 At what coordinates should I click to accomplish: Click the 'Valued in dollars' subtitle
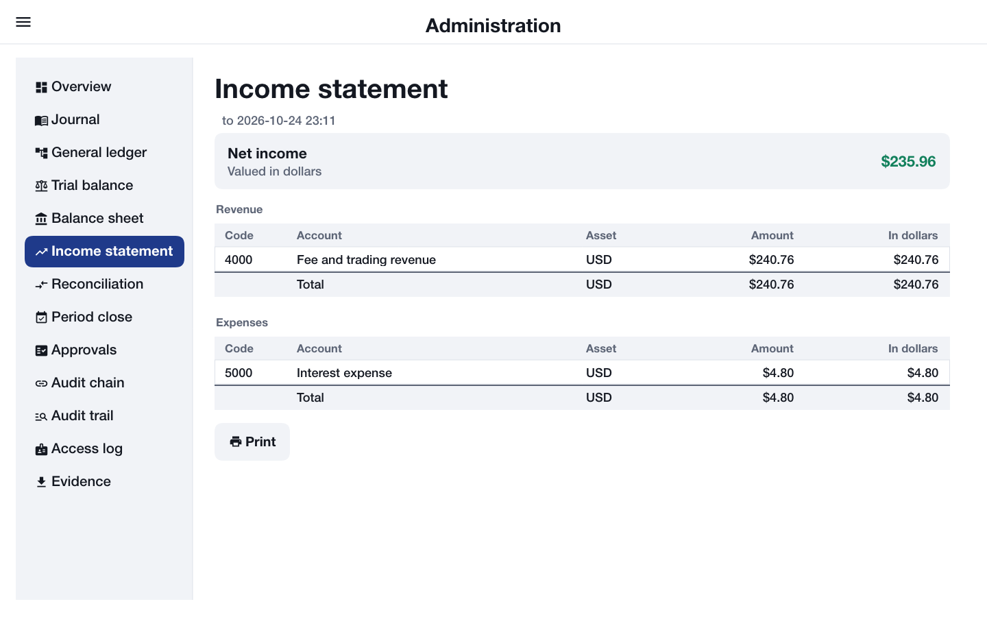click(274, 171)
